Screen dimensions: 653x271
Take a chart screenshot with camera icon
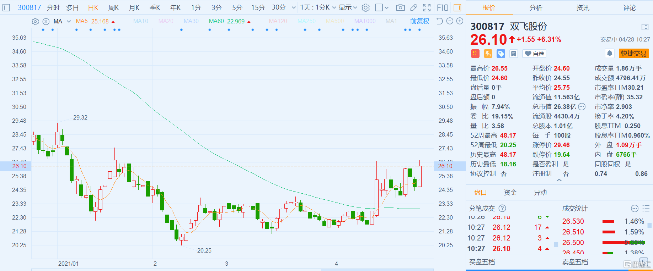click(x=400, y=7)
